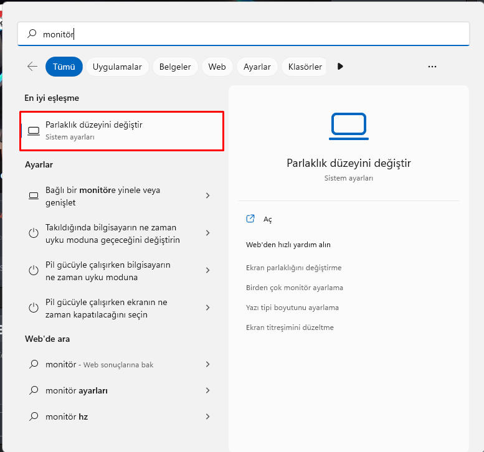Expand the Bağlı bir monitöre result chevron
This screenshot has width=484, height=452.
pyautogui.click(x=207, y=195)
